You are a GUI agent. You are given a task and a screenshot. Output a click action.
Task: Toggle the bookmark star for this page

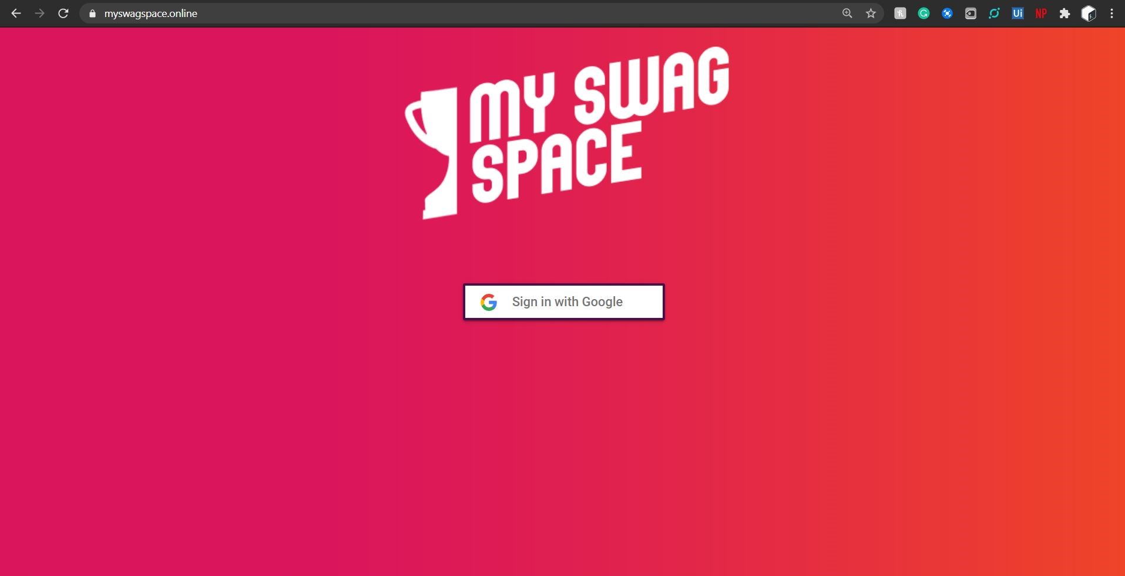pos(871,13)
